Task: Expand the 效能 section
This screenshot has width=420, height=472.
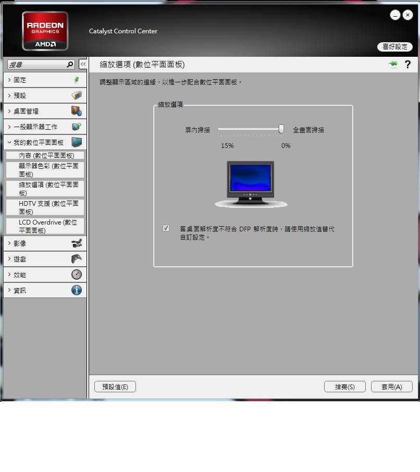Action: pyautogui.click(x=9, y=275)
